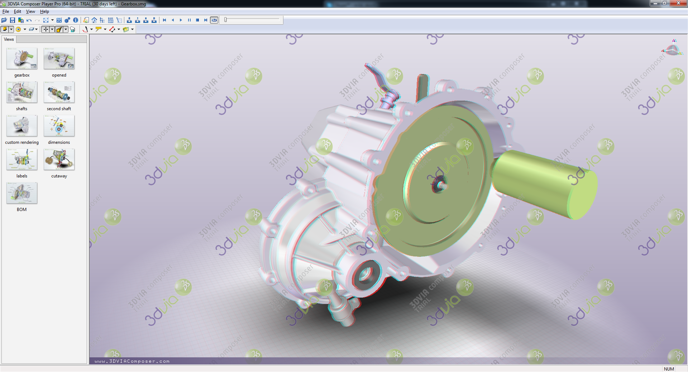Screen dimensions: 688x372
Task: Click the pencil and list markup icon
Action: coord(119,20)
